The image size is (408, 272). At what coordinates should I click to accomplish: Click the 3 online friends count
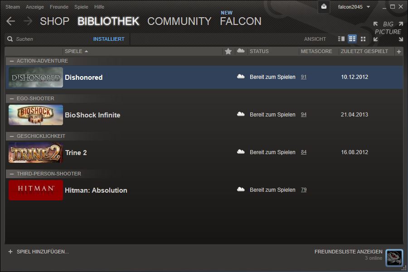click(x=374, y=258)
